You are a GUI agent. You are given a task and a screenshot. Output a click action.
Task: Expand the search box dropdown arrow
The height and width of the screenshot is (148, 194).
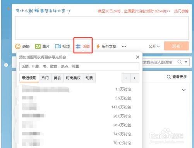[186, 62]
